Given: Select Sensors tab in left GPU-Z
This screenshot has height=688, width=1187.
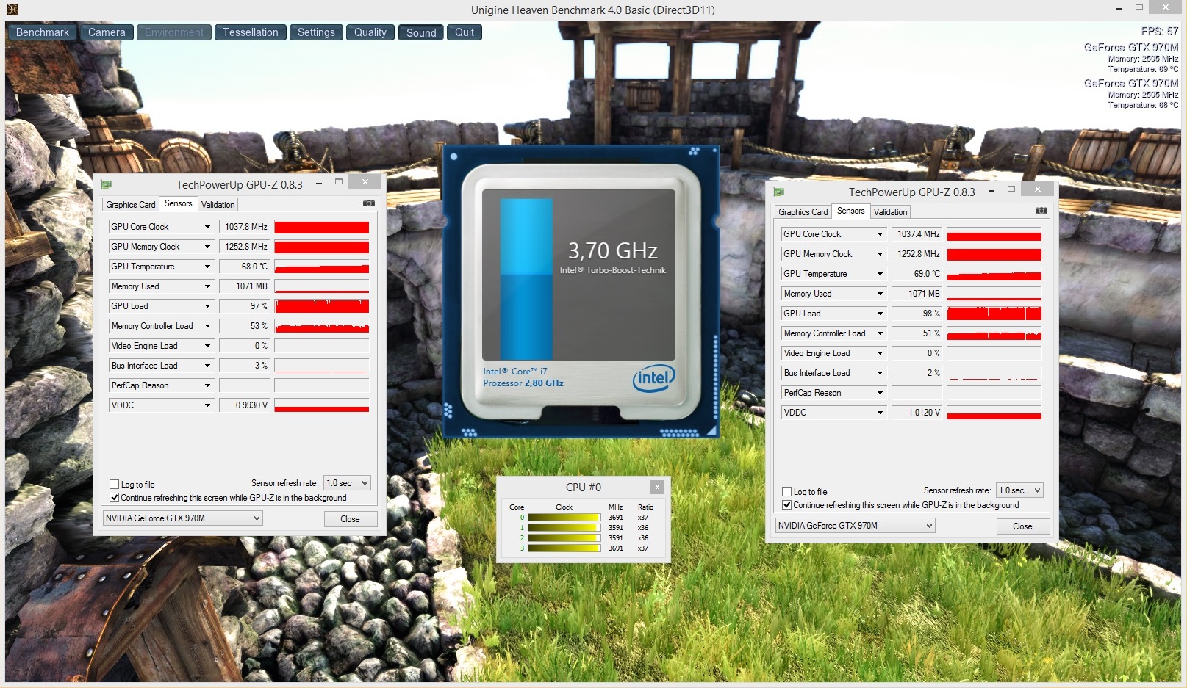Looking at the screenshot, I should tap(178, 203).
